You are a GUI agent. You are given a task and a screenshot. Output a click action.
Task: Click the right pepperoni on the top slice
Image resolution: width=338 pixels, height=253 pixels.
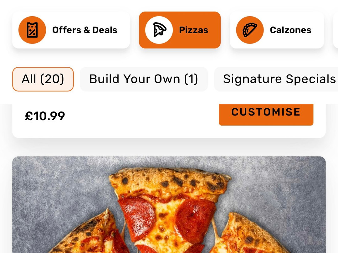click(x=195, y=220)
